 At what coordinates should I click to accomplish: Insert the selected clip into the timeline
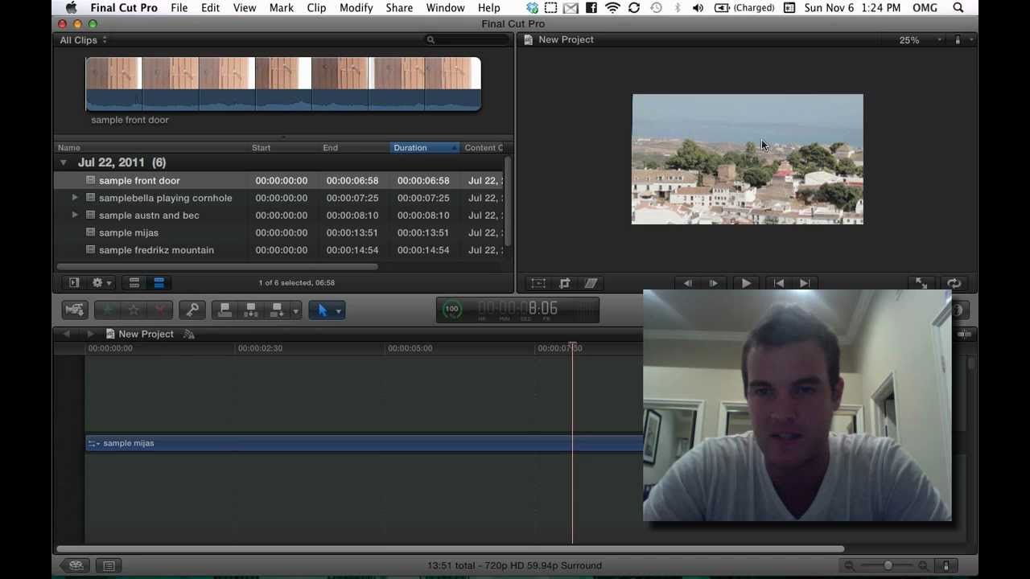click(x=251, y=310)
